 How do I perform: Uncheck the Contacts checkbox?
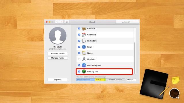79,29
